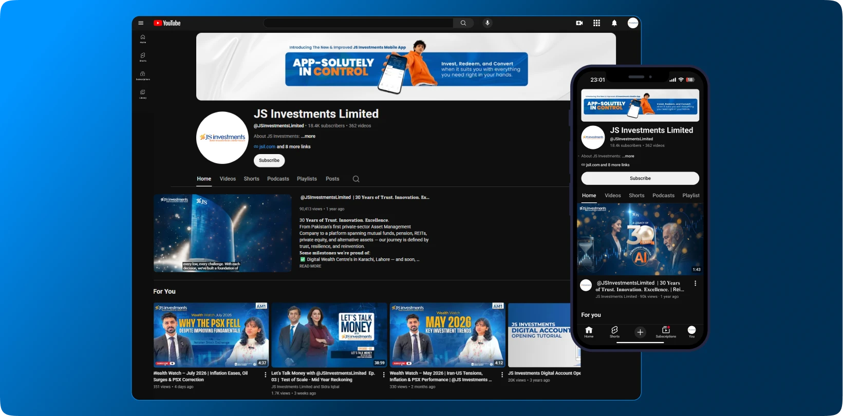843x416 pixels.
Task: Tap the phone's plus create button
Action: [x=640, y=332]
